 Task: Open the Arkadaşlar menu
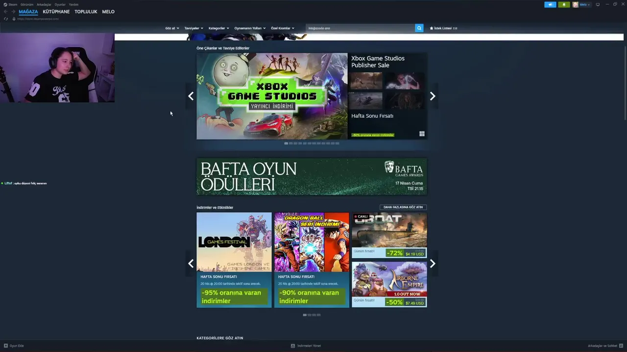pyautogui.click(x=44, y=4)
